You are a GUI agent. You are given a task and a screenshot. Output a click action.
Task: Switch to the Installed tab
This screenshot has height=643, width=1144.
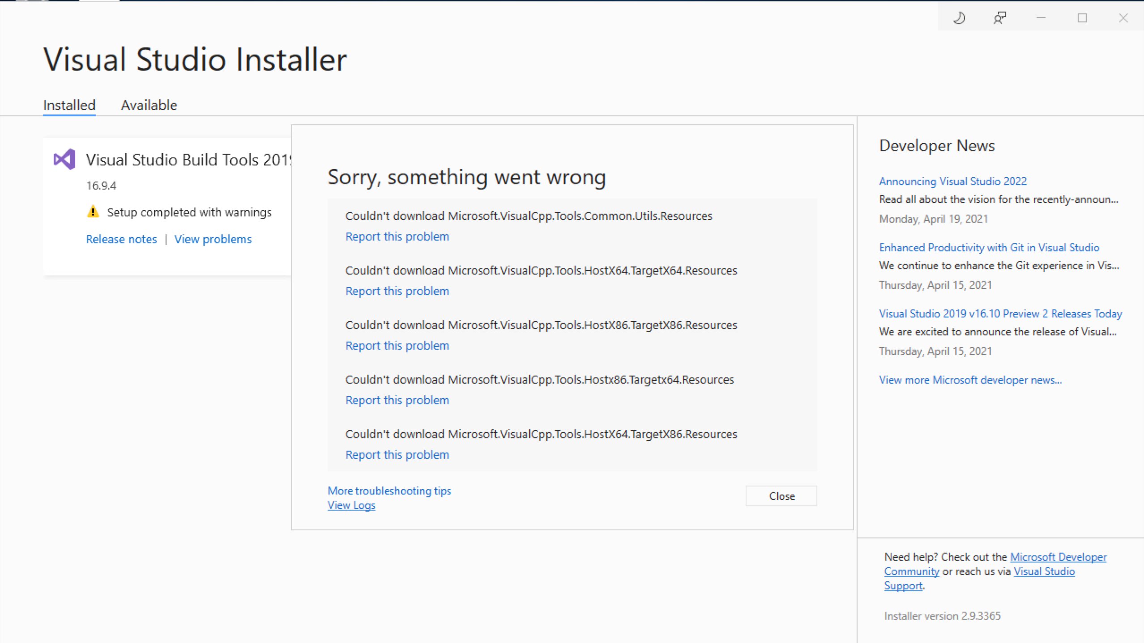coord(69,105)
